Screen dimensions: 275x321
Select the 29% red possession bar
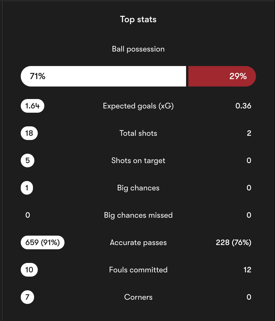click(x=222, y=76)
